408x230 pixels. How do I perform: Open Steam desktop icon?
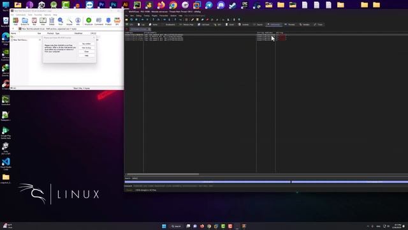(232, 4)
